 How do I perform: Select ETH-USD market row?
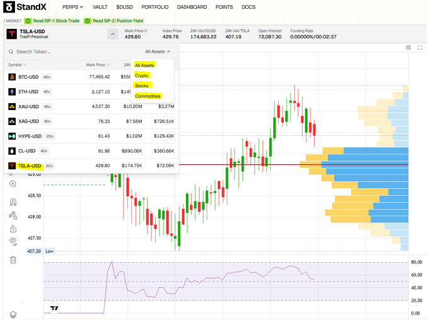[91, 92]
